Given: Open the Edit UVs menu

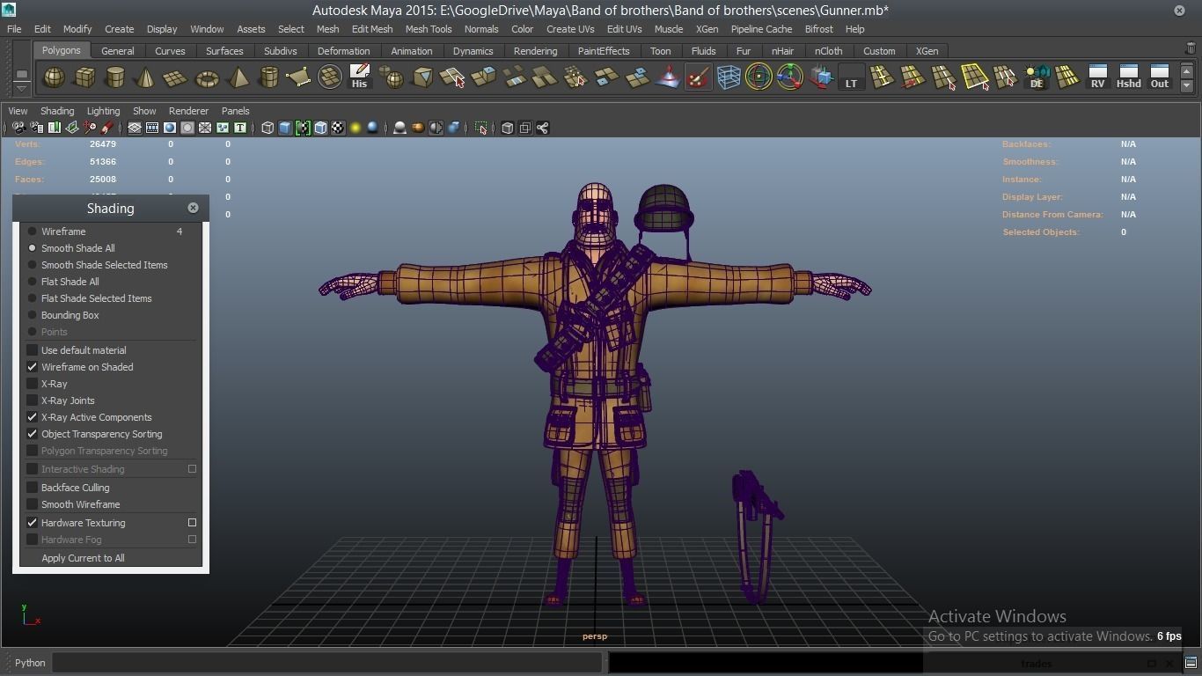Looking at the screenshot, I should coord(624,29).
